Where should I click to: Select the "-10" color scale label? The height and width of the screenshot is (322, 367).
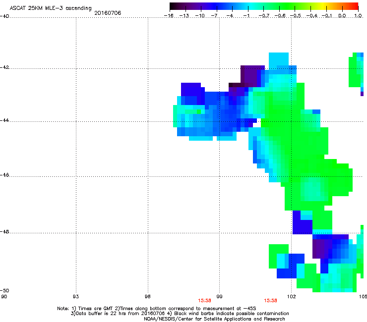200,16
